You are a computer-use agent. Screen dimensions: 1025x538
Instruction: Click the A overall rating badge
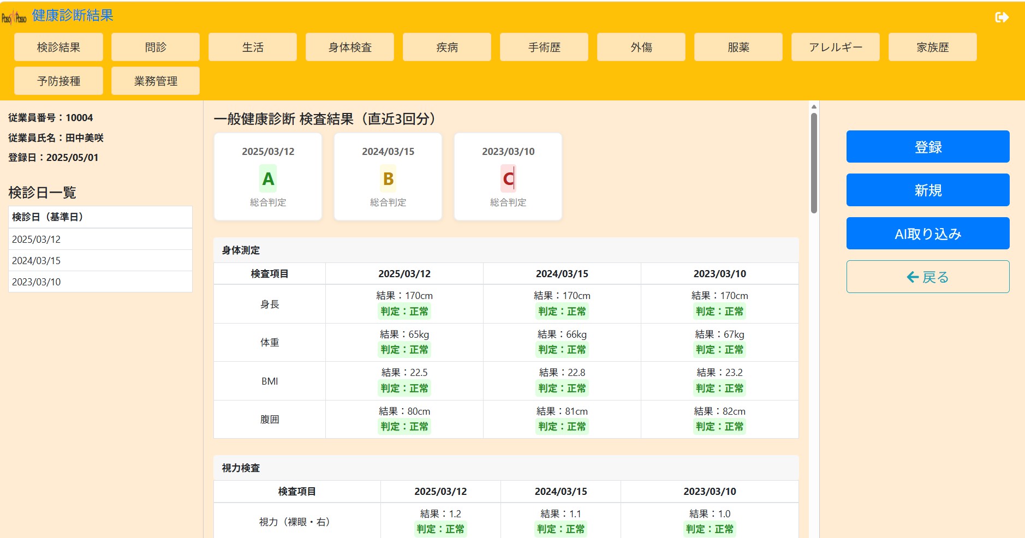click(x=268, y=178)
